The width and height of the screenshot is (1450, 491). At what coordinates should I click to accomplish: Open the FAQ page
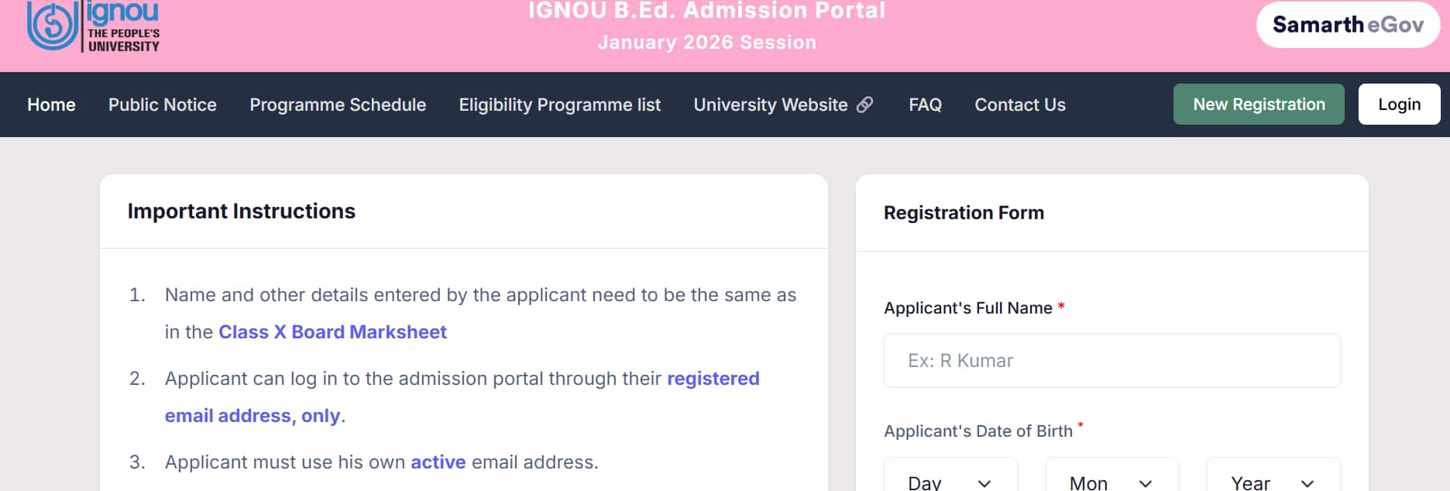click(925, 105)
